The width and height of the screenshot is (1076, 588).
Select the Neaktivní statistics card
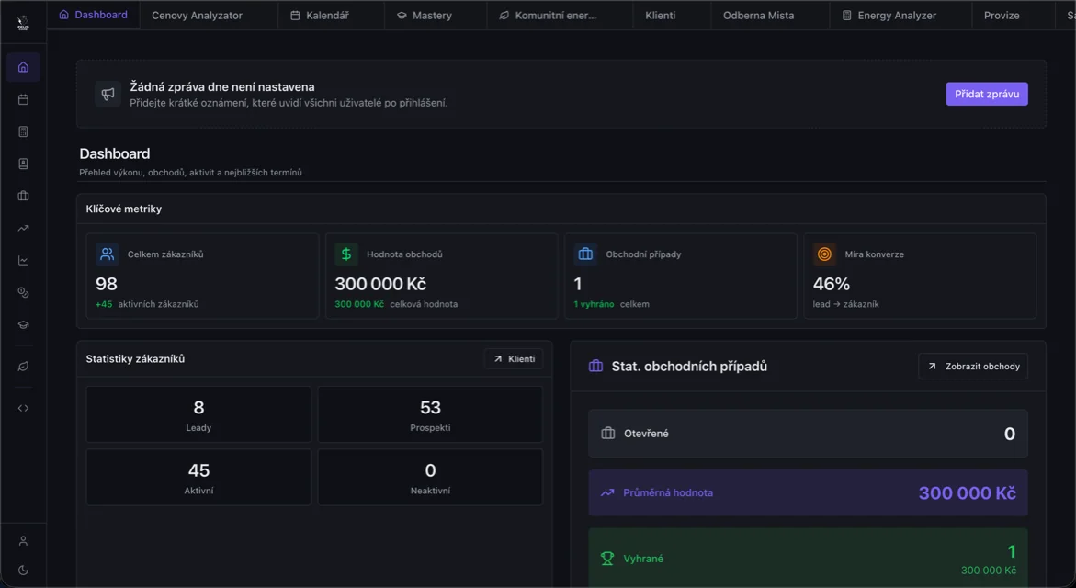pos(430,478)
